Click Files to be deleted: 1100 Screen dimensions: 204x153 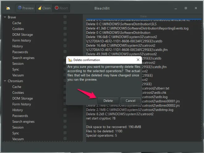click(104, 131)
